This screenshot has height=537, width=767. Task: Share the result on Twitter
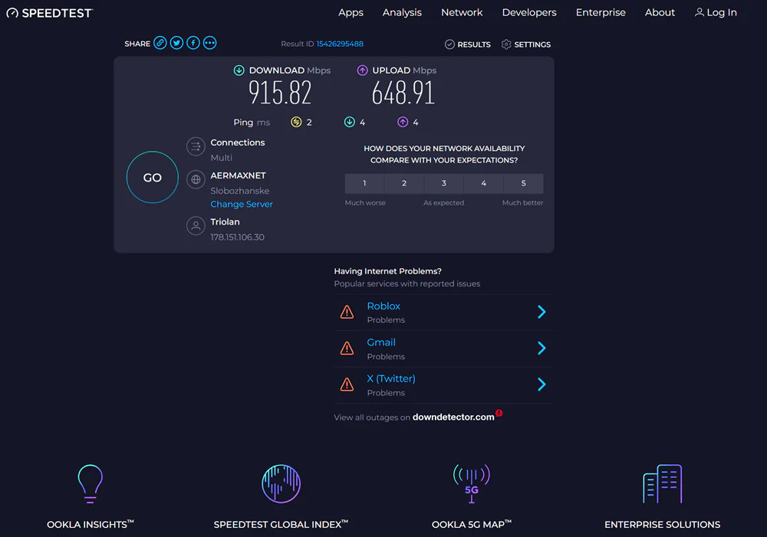coord(176,43)
